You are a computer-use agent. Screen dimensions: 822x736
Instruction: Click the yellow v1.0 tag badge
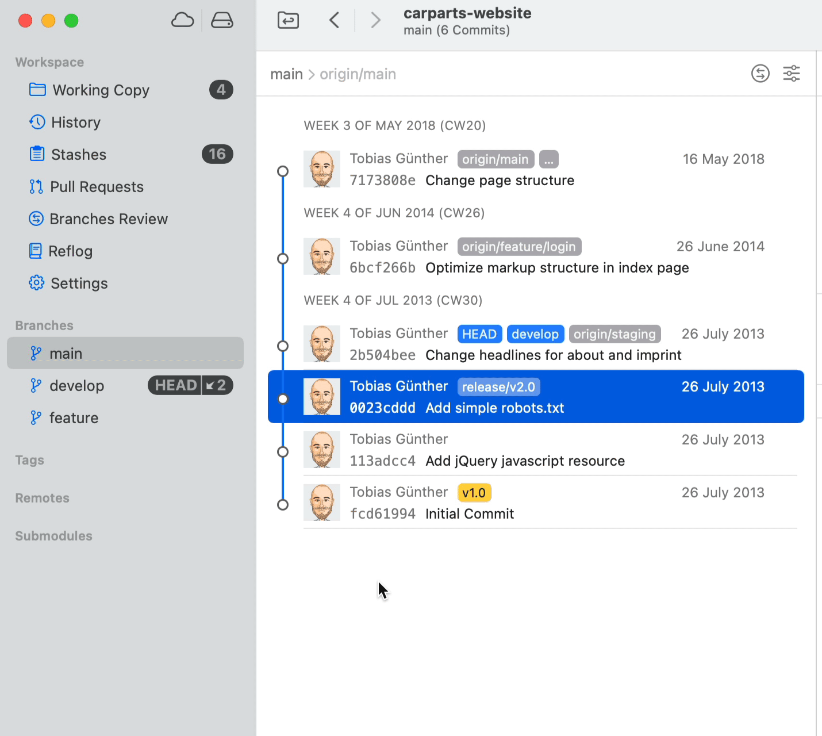point(474,493)
